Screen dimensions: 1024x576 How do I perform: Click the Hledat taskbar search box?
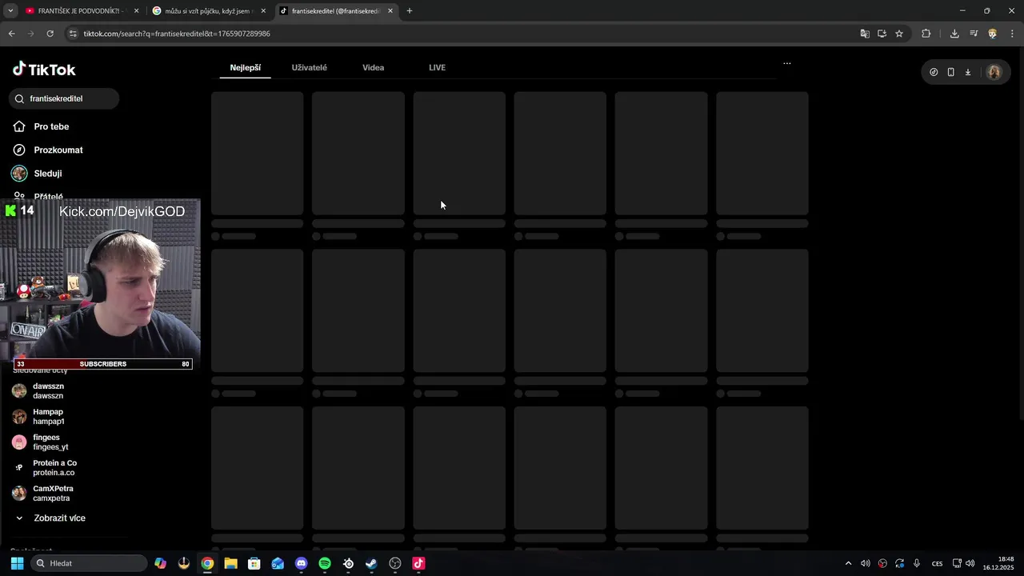[x=90, y=563]
